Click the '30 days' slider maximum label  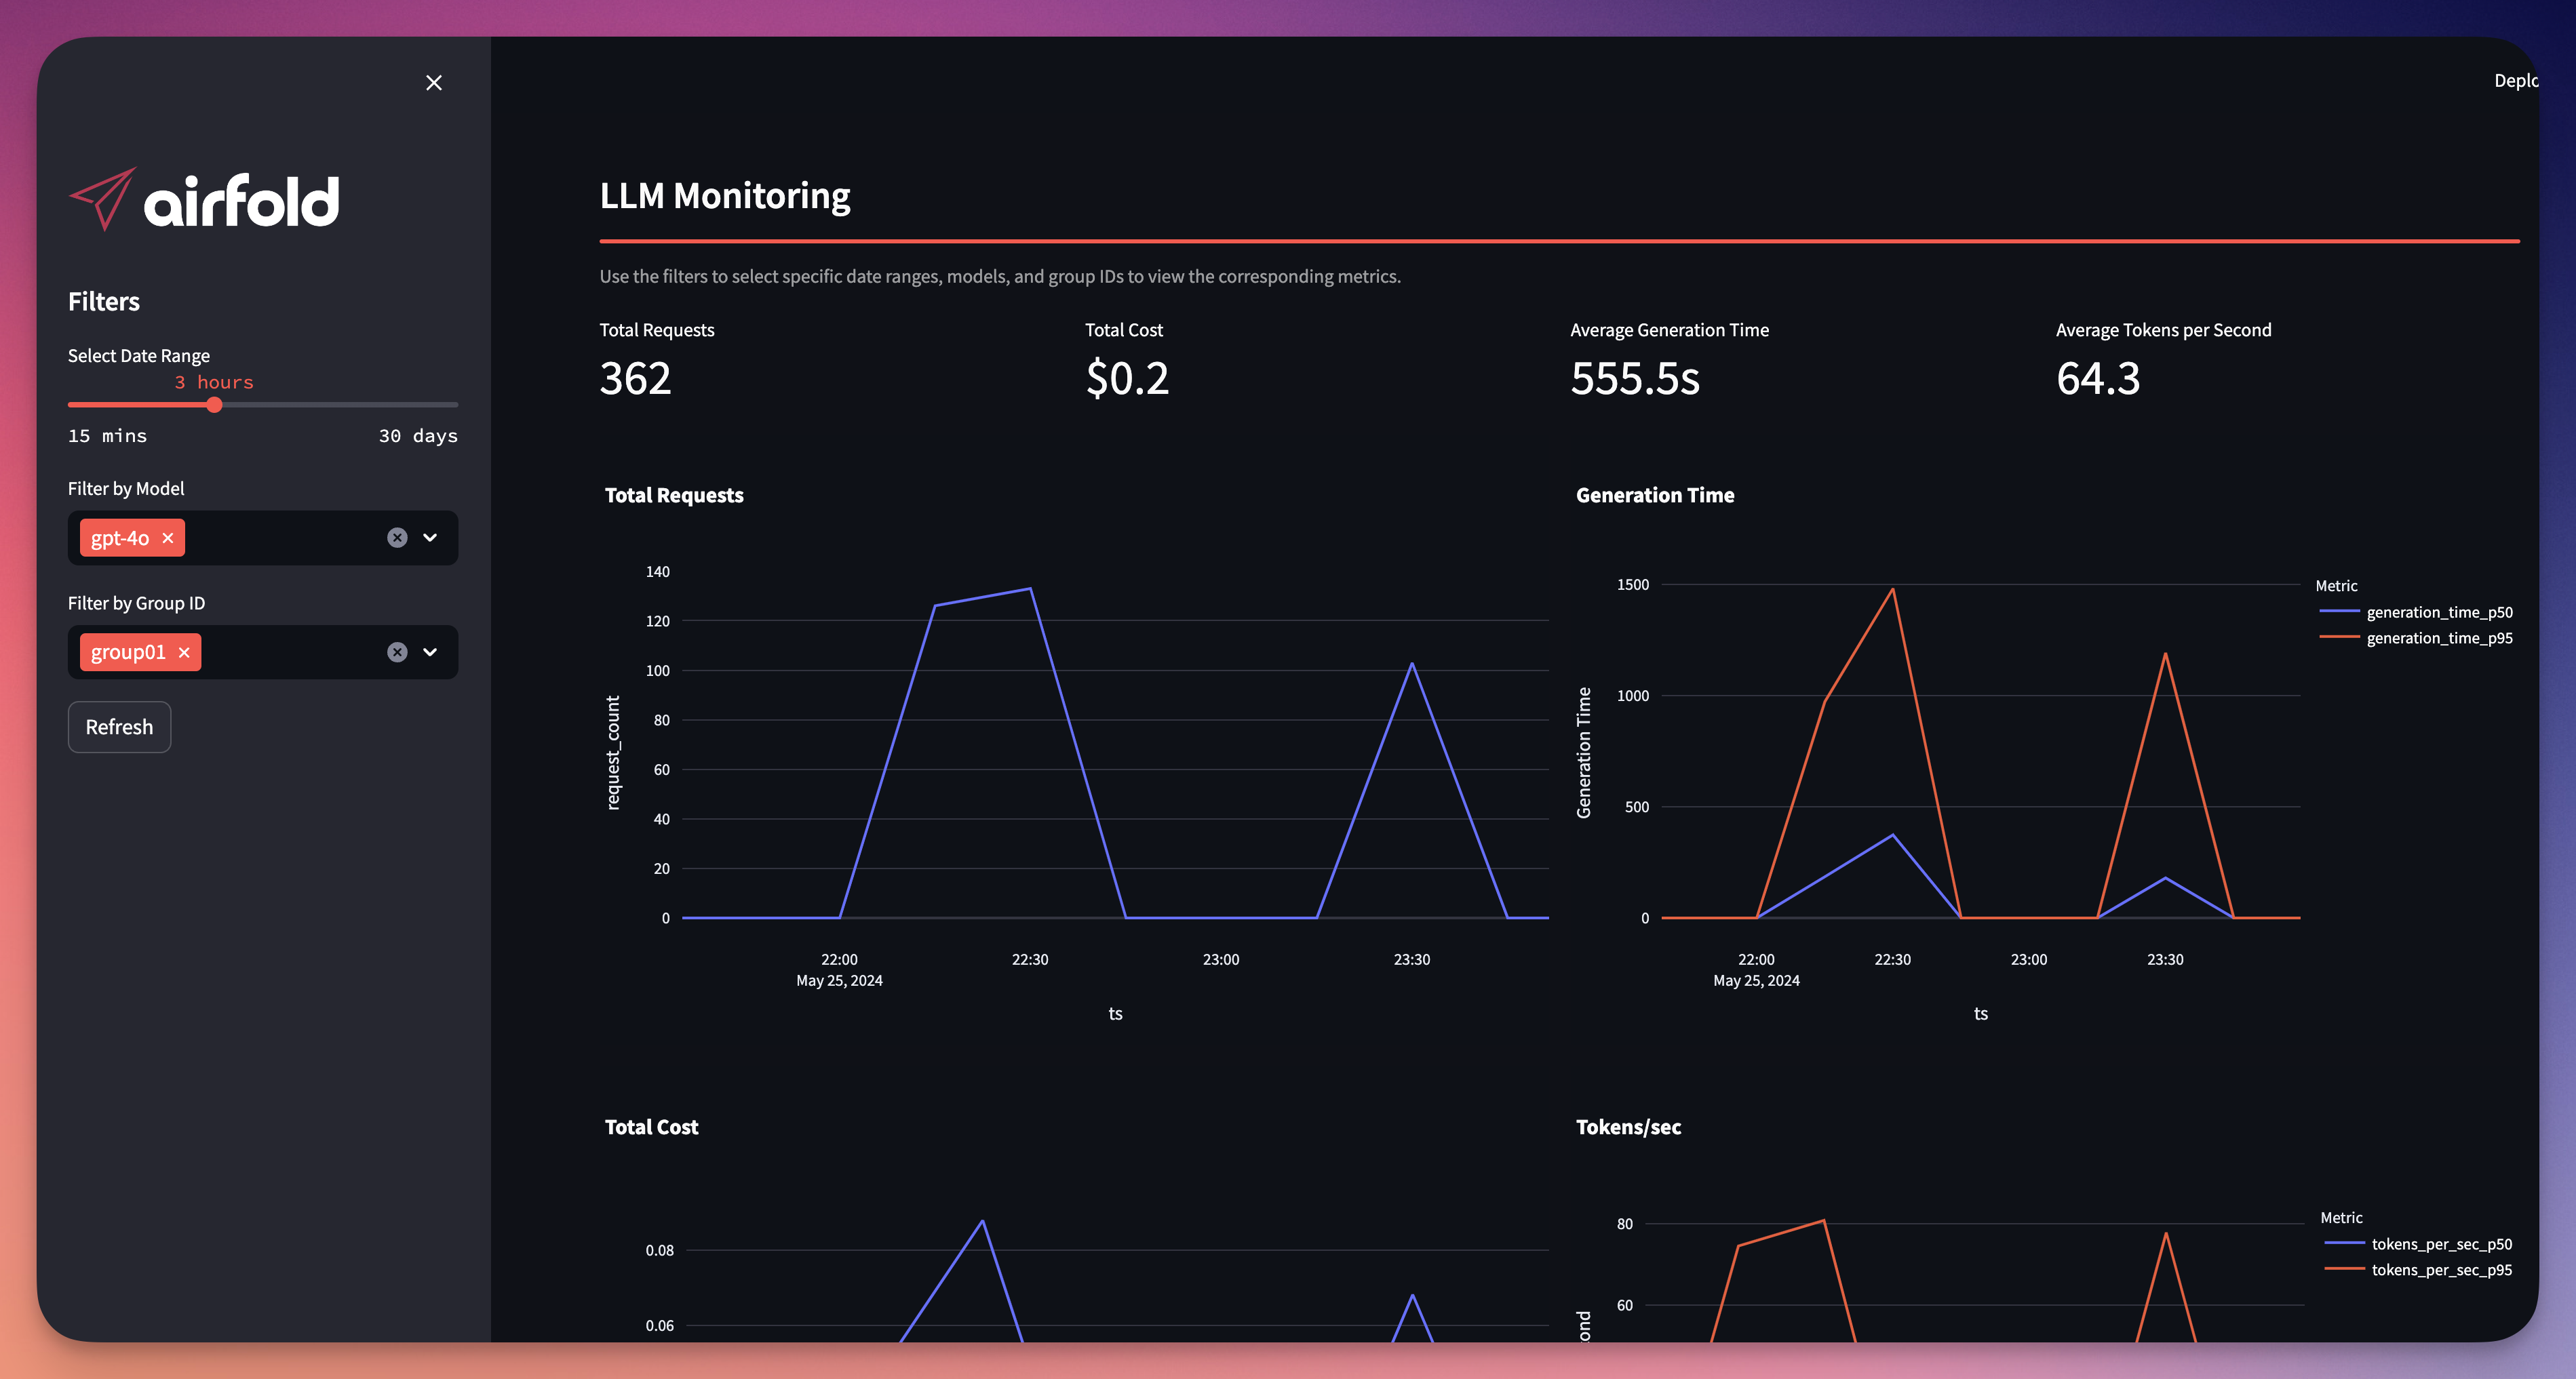point(418,436)
